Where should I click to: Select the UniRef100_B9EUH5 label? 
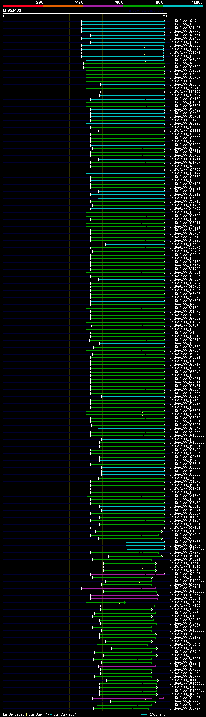pos(185,85)
